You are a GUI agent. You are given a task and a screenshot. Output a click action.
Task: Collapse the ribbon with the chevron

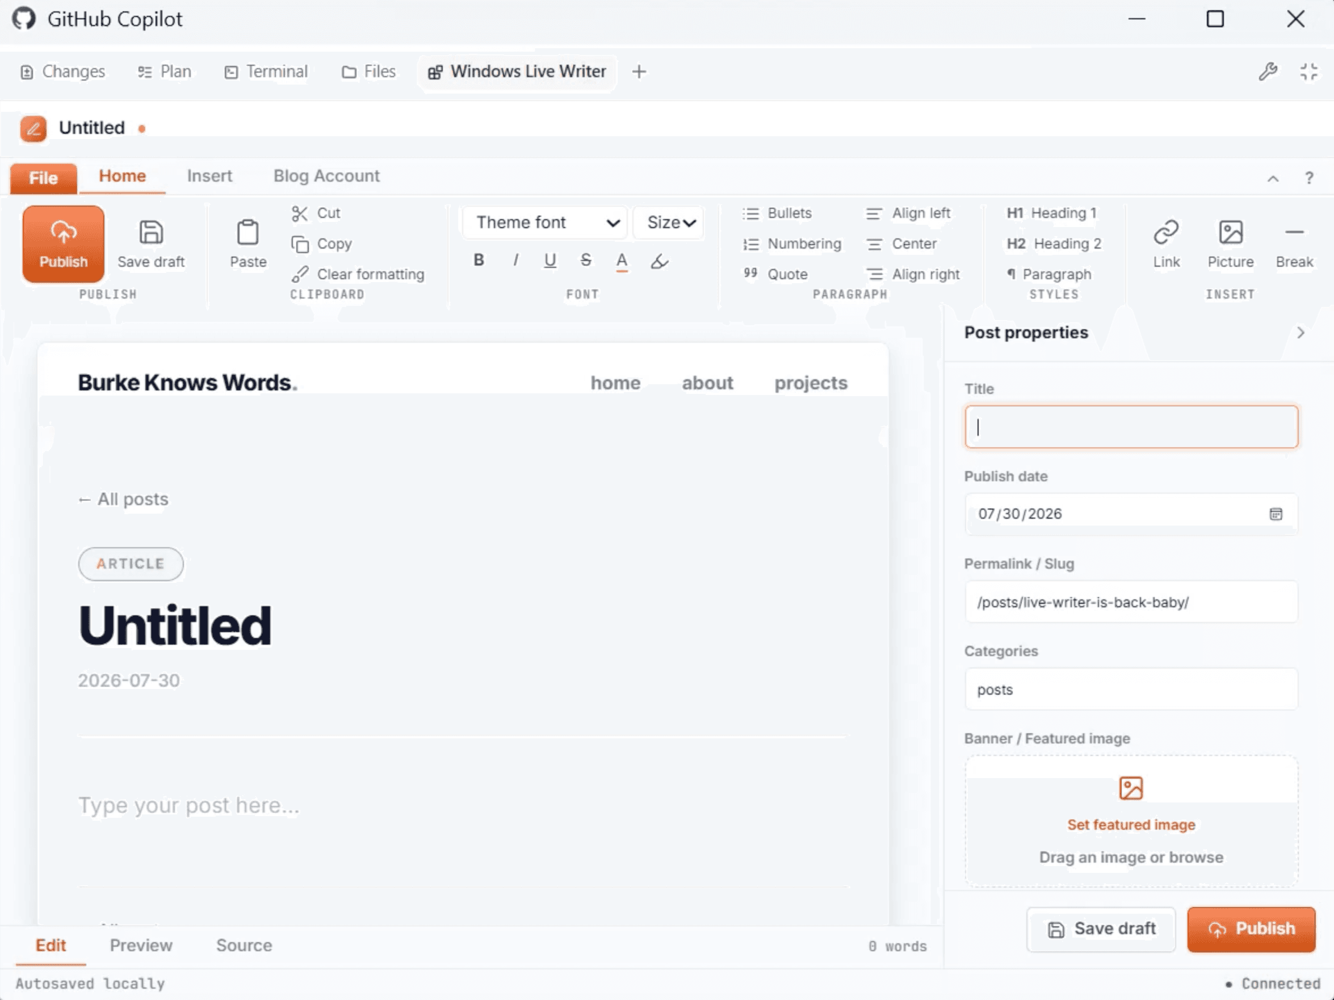(x=1273, y=178)
